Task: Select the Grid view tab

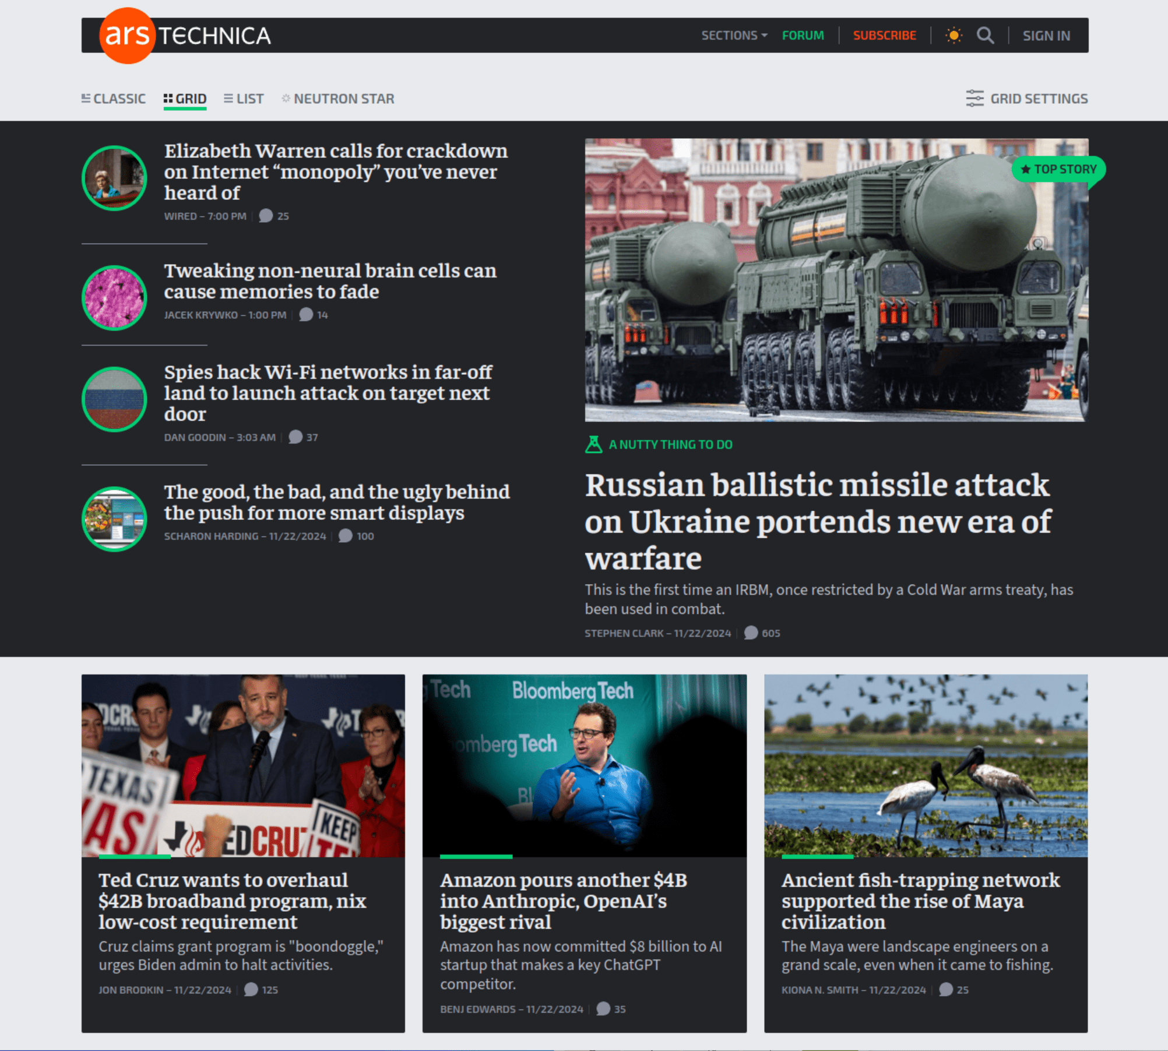Action: (x=185, y=99)
